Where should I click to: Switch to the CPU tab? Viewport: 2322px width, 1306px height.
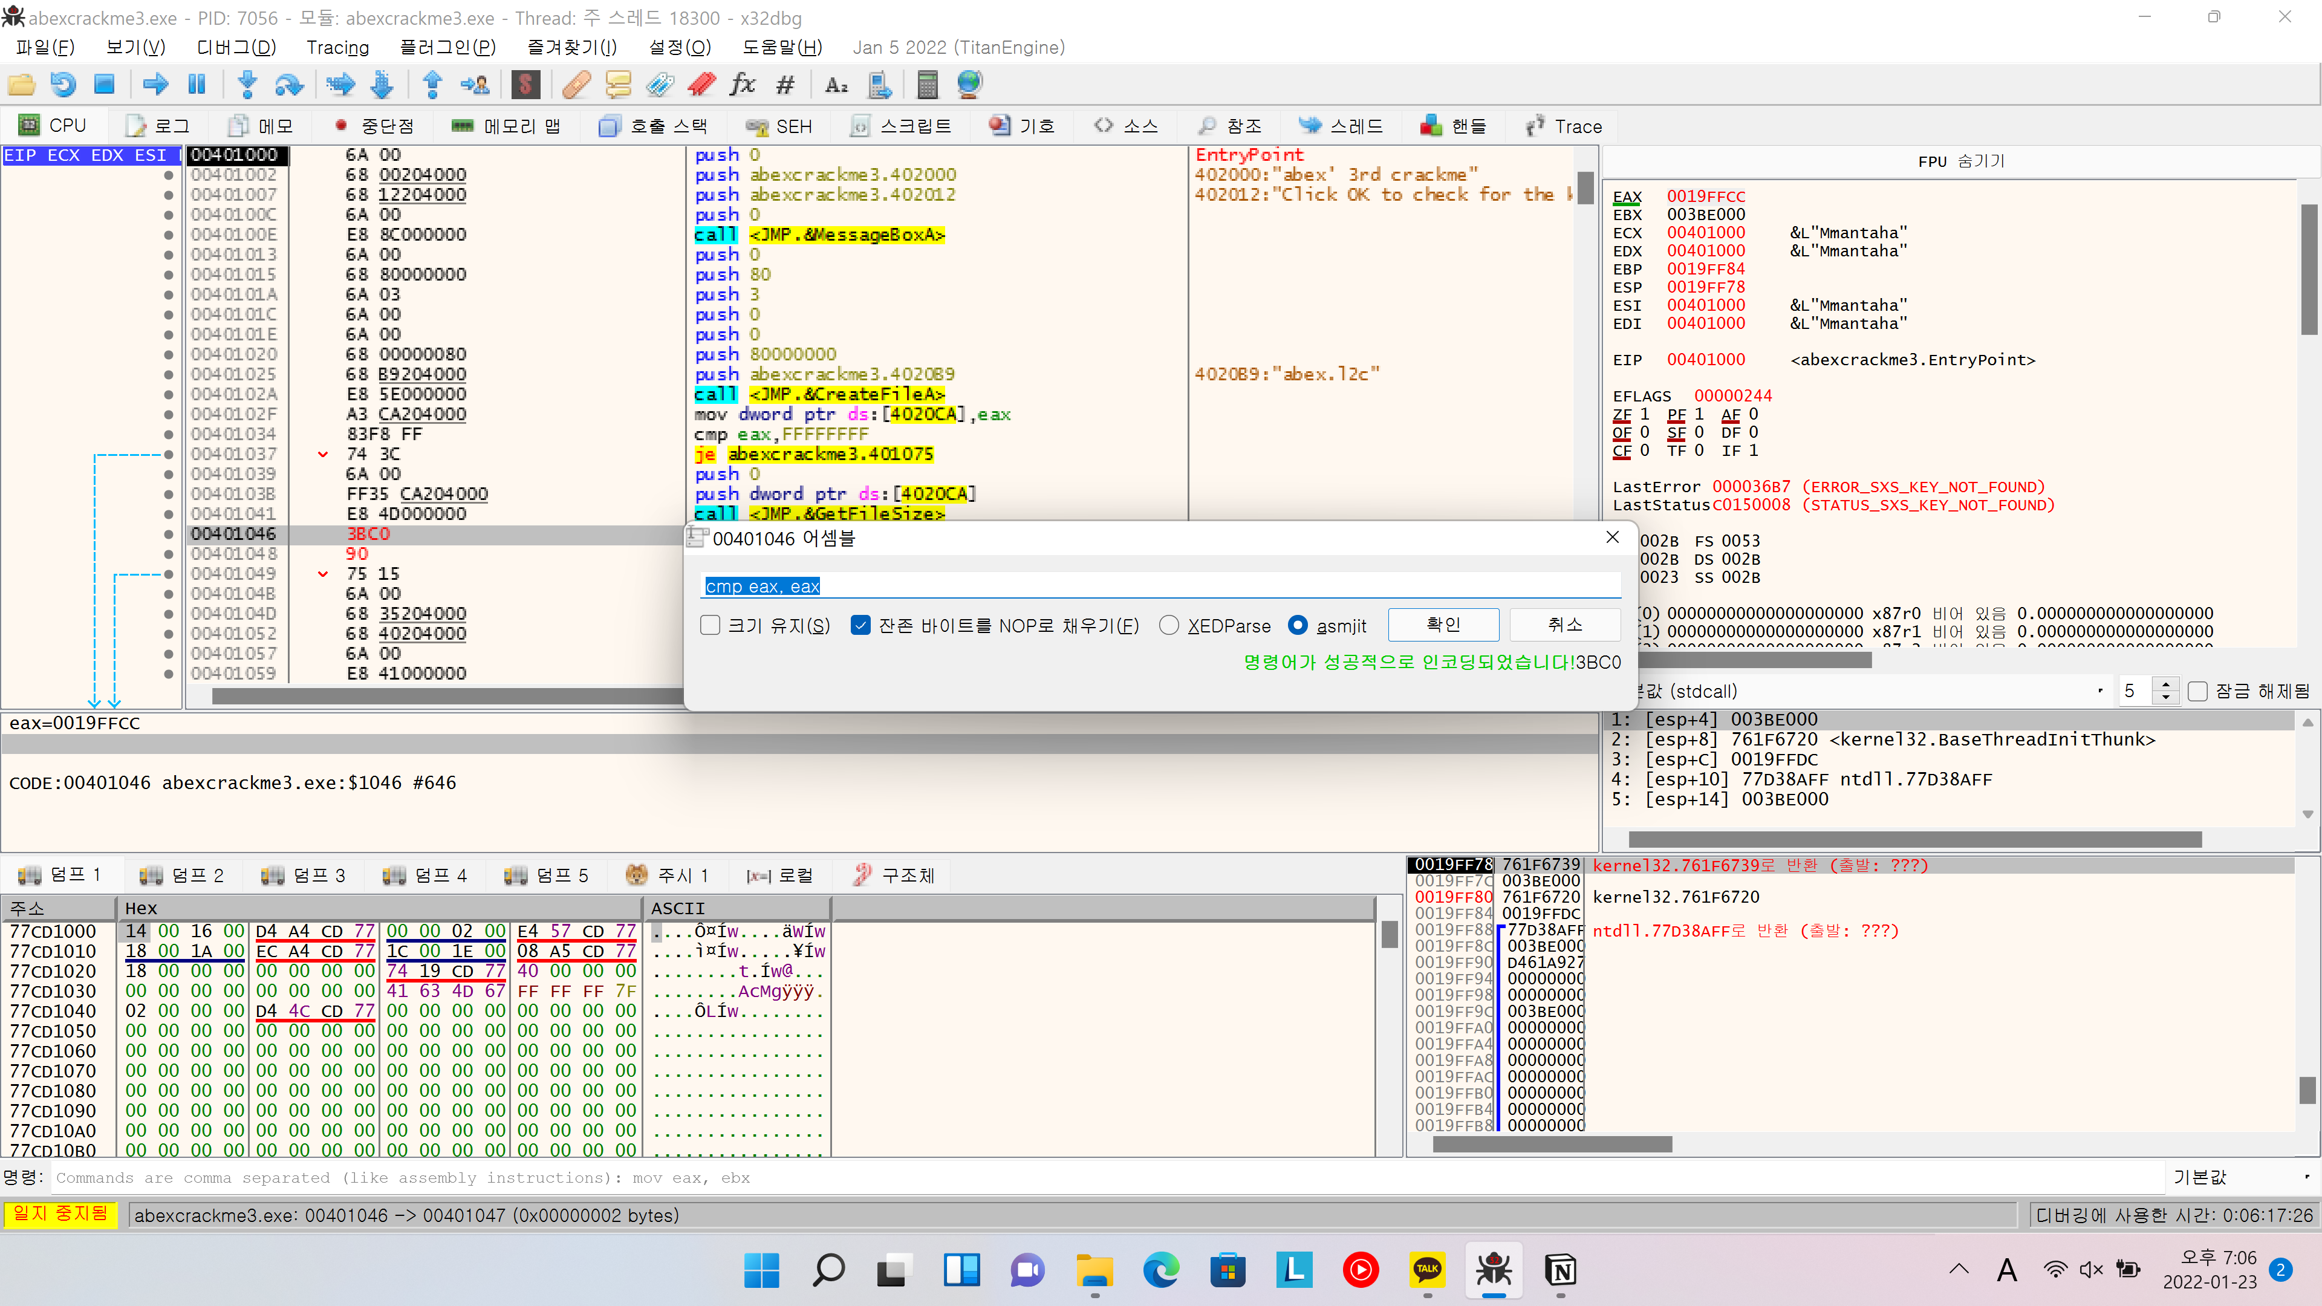[x=52, y=125]
